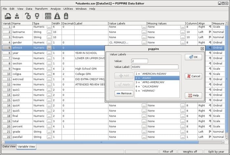
Task: Open the Help menu
Action: pyautogui.click(x=92, y=9)
